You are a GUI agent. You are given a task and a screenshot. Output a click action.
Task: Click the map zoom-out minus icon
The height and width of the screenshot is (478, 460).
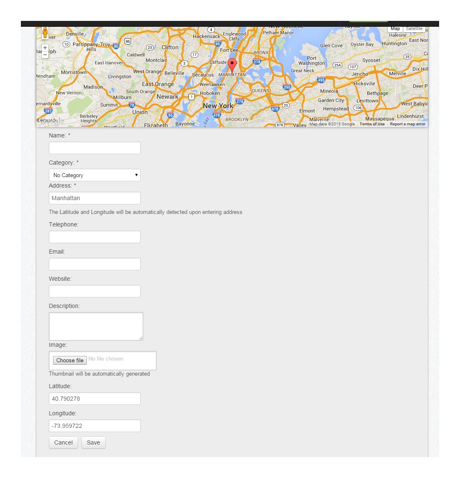(x=45, y=54)
